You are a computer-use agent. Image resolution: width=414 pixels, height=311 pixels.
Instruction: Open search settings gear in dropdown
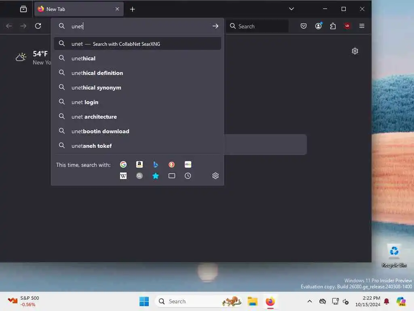[x=215, y=176]
